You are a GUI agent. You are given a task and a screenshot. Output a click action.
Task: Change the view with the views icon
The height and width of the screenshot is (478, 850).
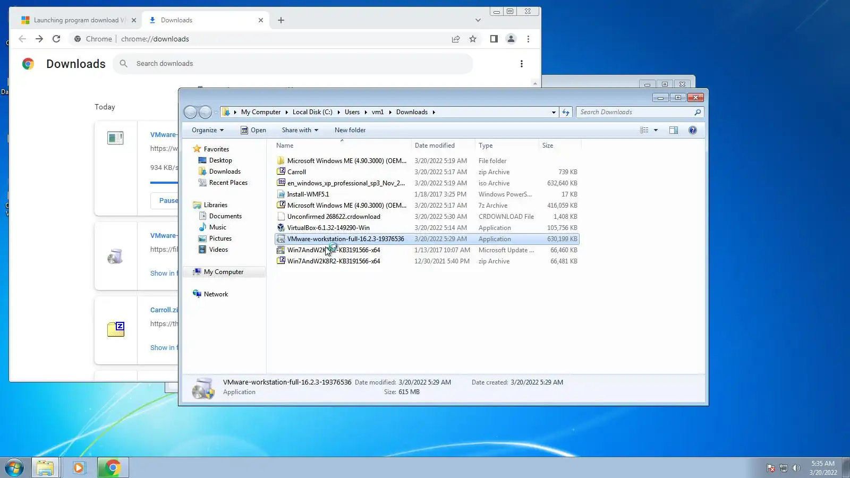click(644, 130)
